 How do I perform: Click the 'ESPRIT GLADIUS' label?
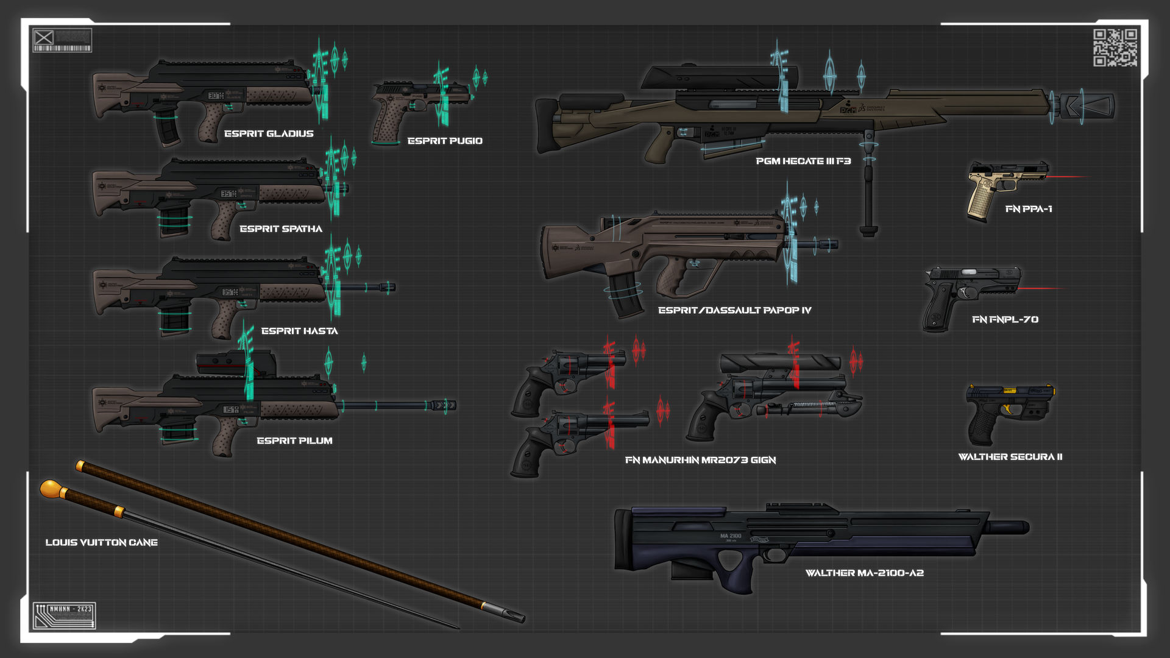269,133
